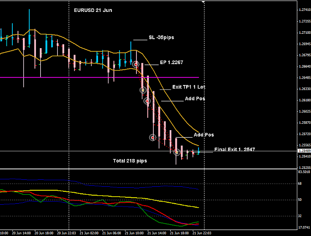Click the 1.27255 price axis label
The height and width of the screenshot is (236, 311).
305,21
